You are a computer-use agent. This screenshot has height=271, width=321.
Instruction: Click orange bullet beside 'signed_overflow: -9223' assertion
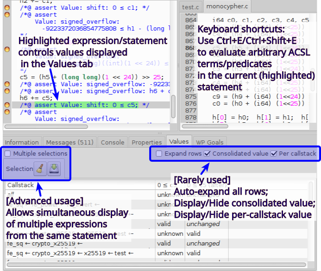click(7, 84)
